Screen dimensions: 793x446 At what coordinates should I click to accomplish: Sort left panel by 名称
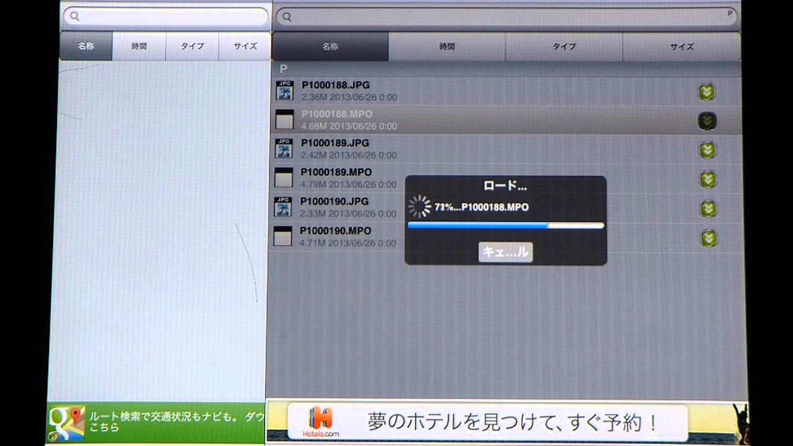tap(86, 46)
